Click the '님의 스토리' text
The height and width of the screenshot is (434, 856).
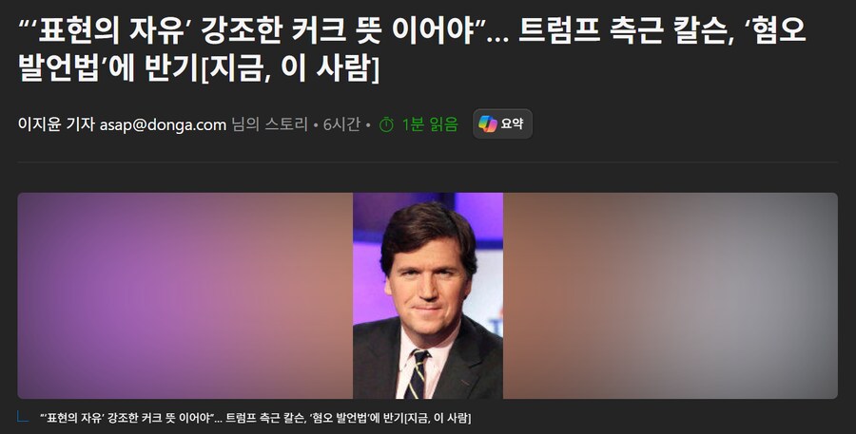click(x=270, y=124)
